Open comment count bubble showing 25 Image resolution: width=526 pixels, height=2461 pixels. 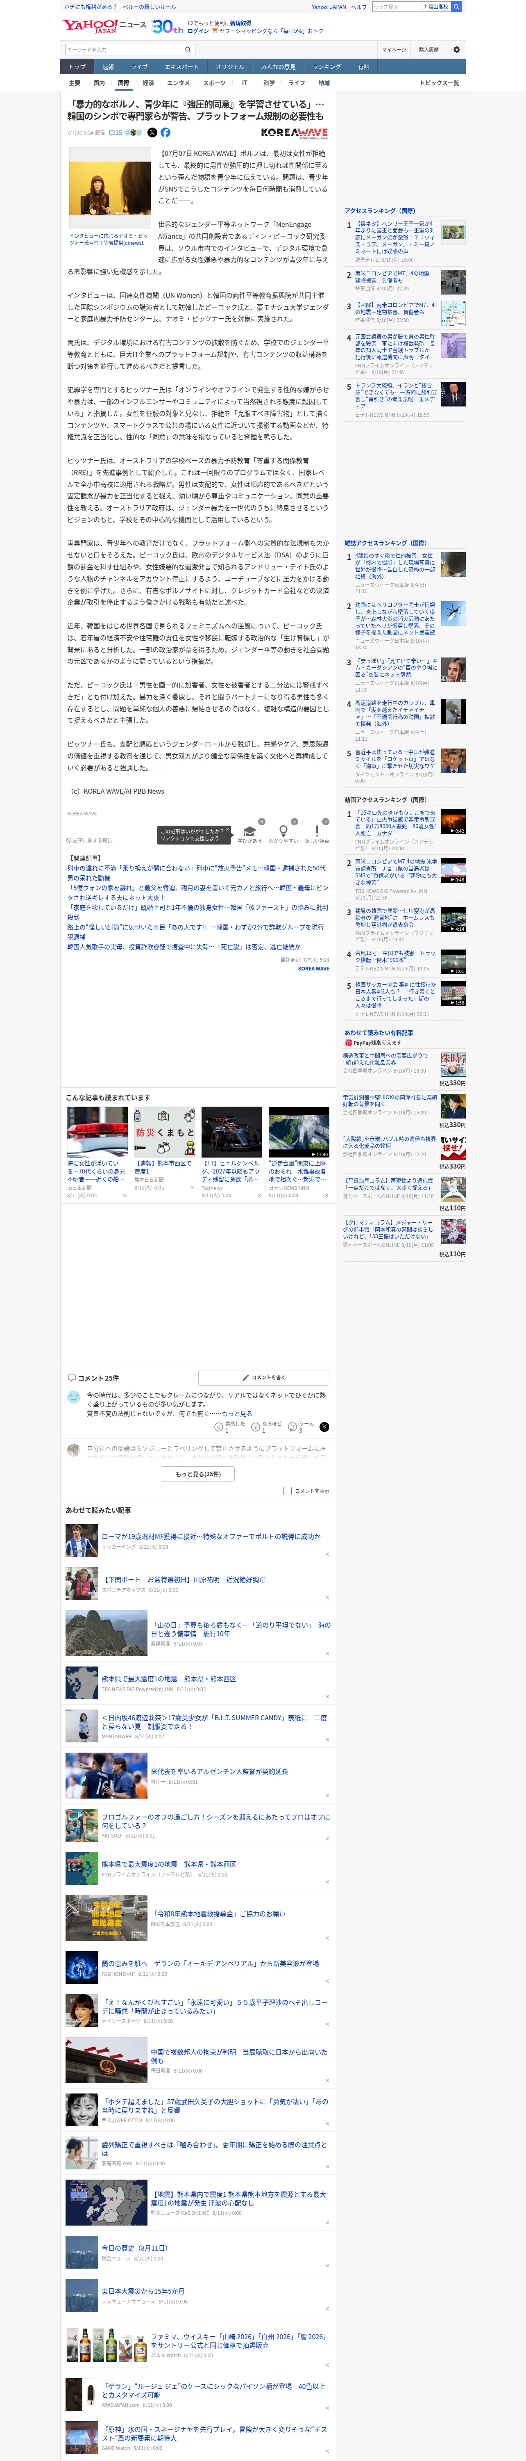click(x=116, y=133)
